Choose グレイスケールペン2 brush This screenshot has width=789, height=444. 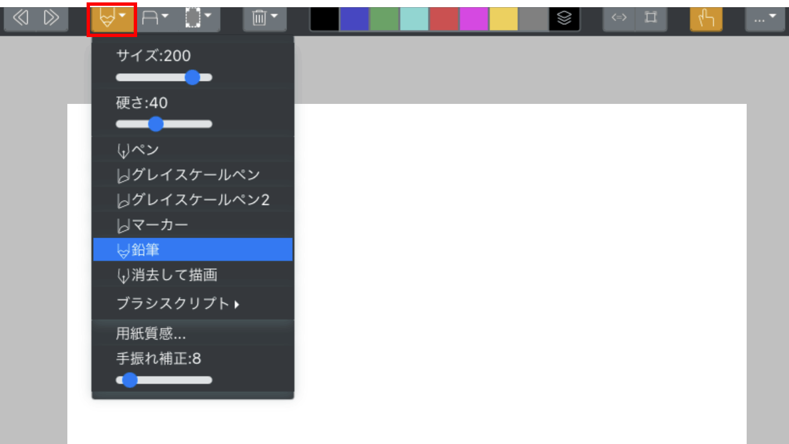coord(192,200)
